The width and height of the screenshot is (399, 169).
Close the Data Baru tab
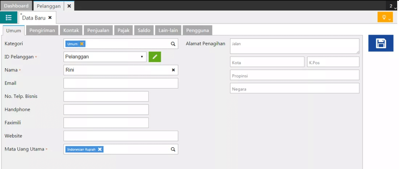point(50,17)
